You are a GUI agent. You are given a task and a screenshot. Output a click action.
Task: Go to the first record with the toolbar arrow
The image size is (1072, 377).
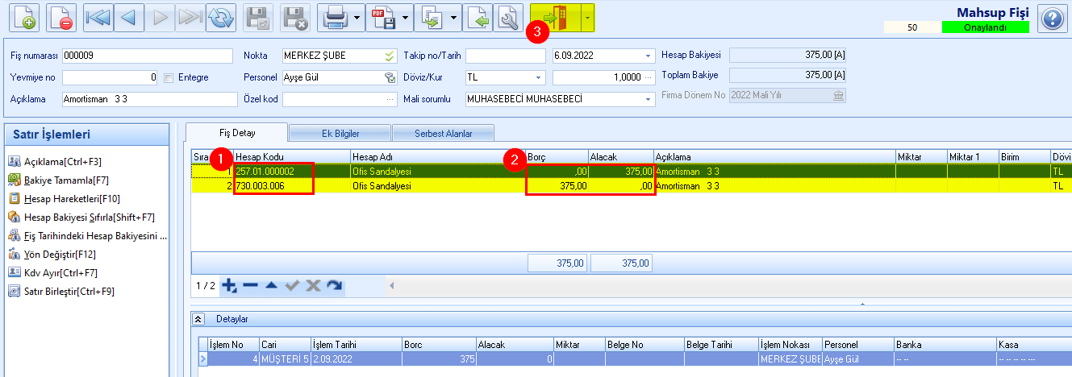98,17
